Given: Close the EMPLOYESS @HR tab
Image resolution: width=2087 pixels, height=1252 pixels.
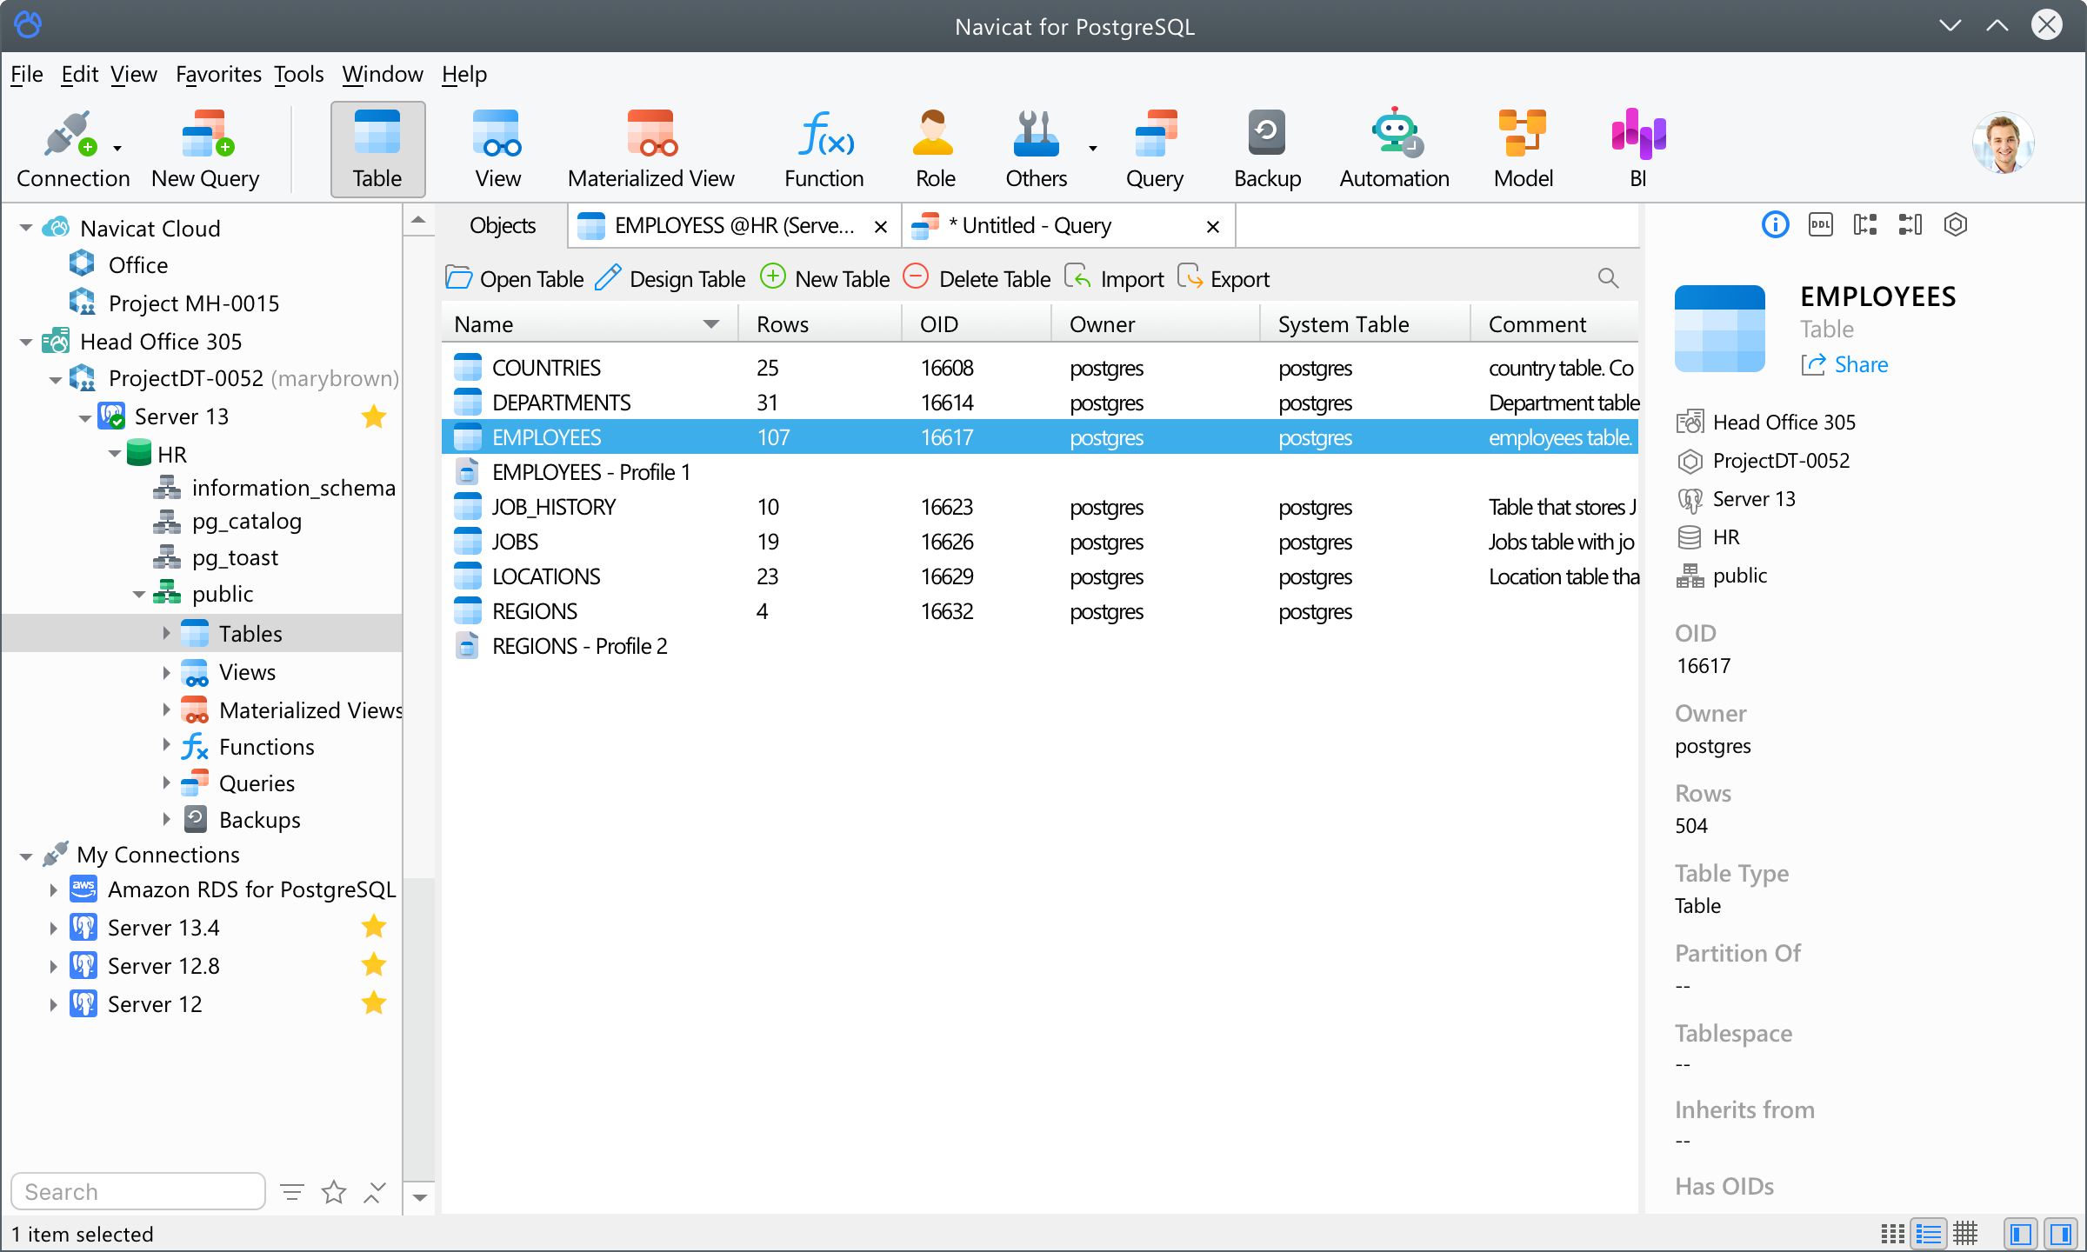Looking at the screenshot, I should [x=881, y=227].
